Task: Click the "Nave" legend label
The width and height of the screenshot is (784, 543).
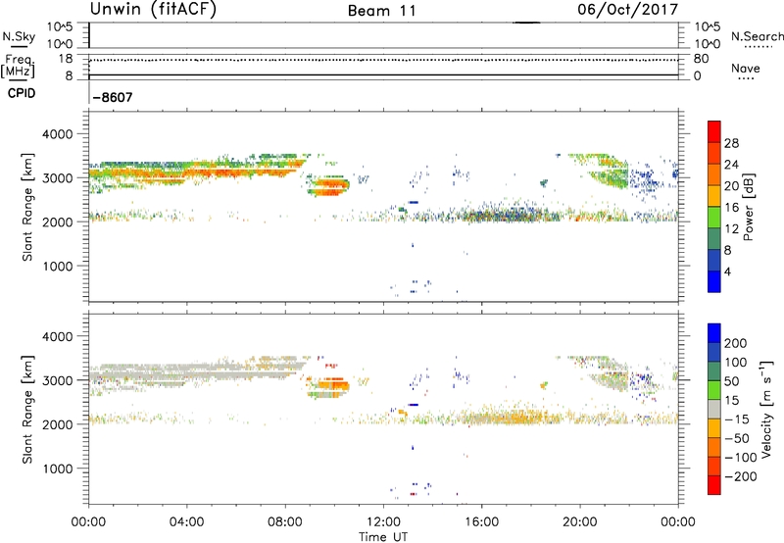Action: tap(746, 68)
